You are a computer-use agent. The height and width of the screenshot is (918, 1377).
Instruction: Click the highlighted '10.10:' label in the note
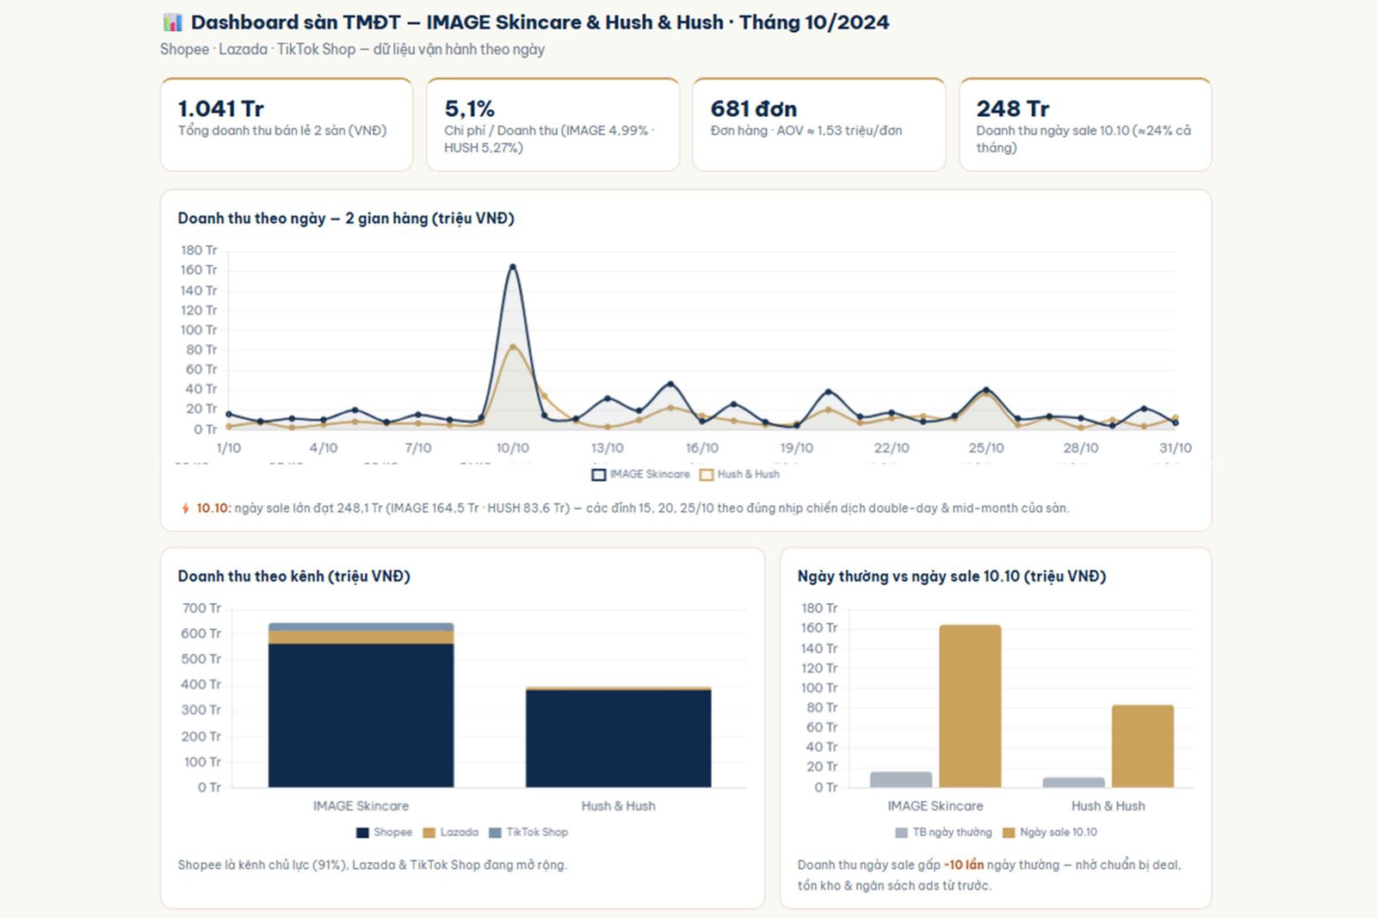[213, 508]
